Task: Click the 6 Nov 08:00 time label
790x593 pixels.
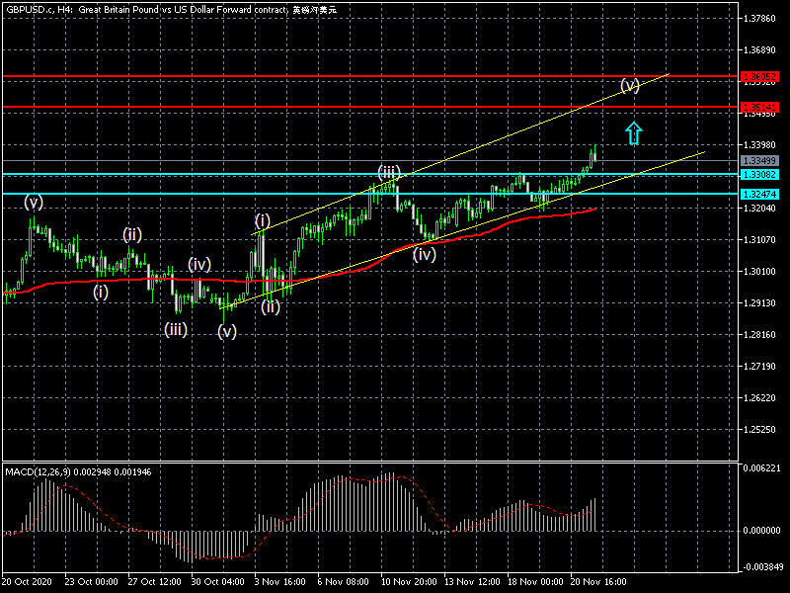Action: (344, 581)
